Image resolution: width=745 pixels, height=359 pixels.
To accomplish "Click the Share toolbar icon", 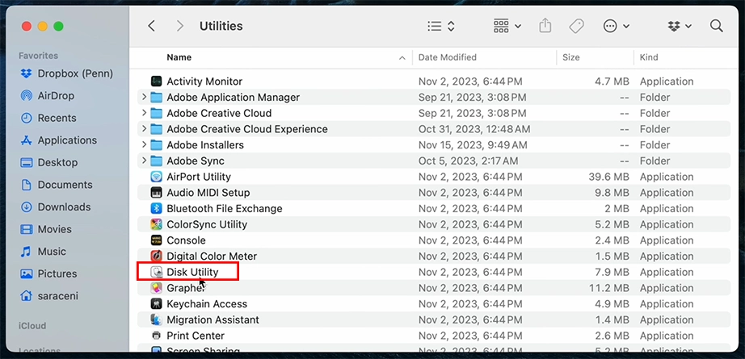I will [x=545, y=26].
